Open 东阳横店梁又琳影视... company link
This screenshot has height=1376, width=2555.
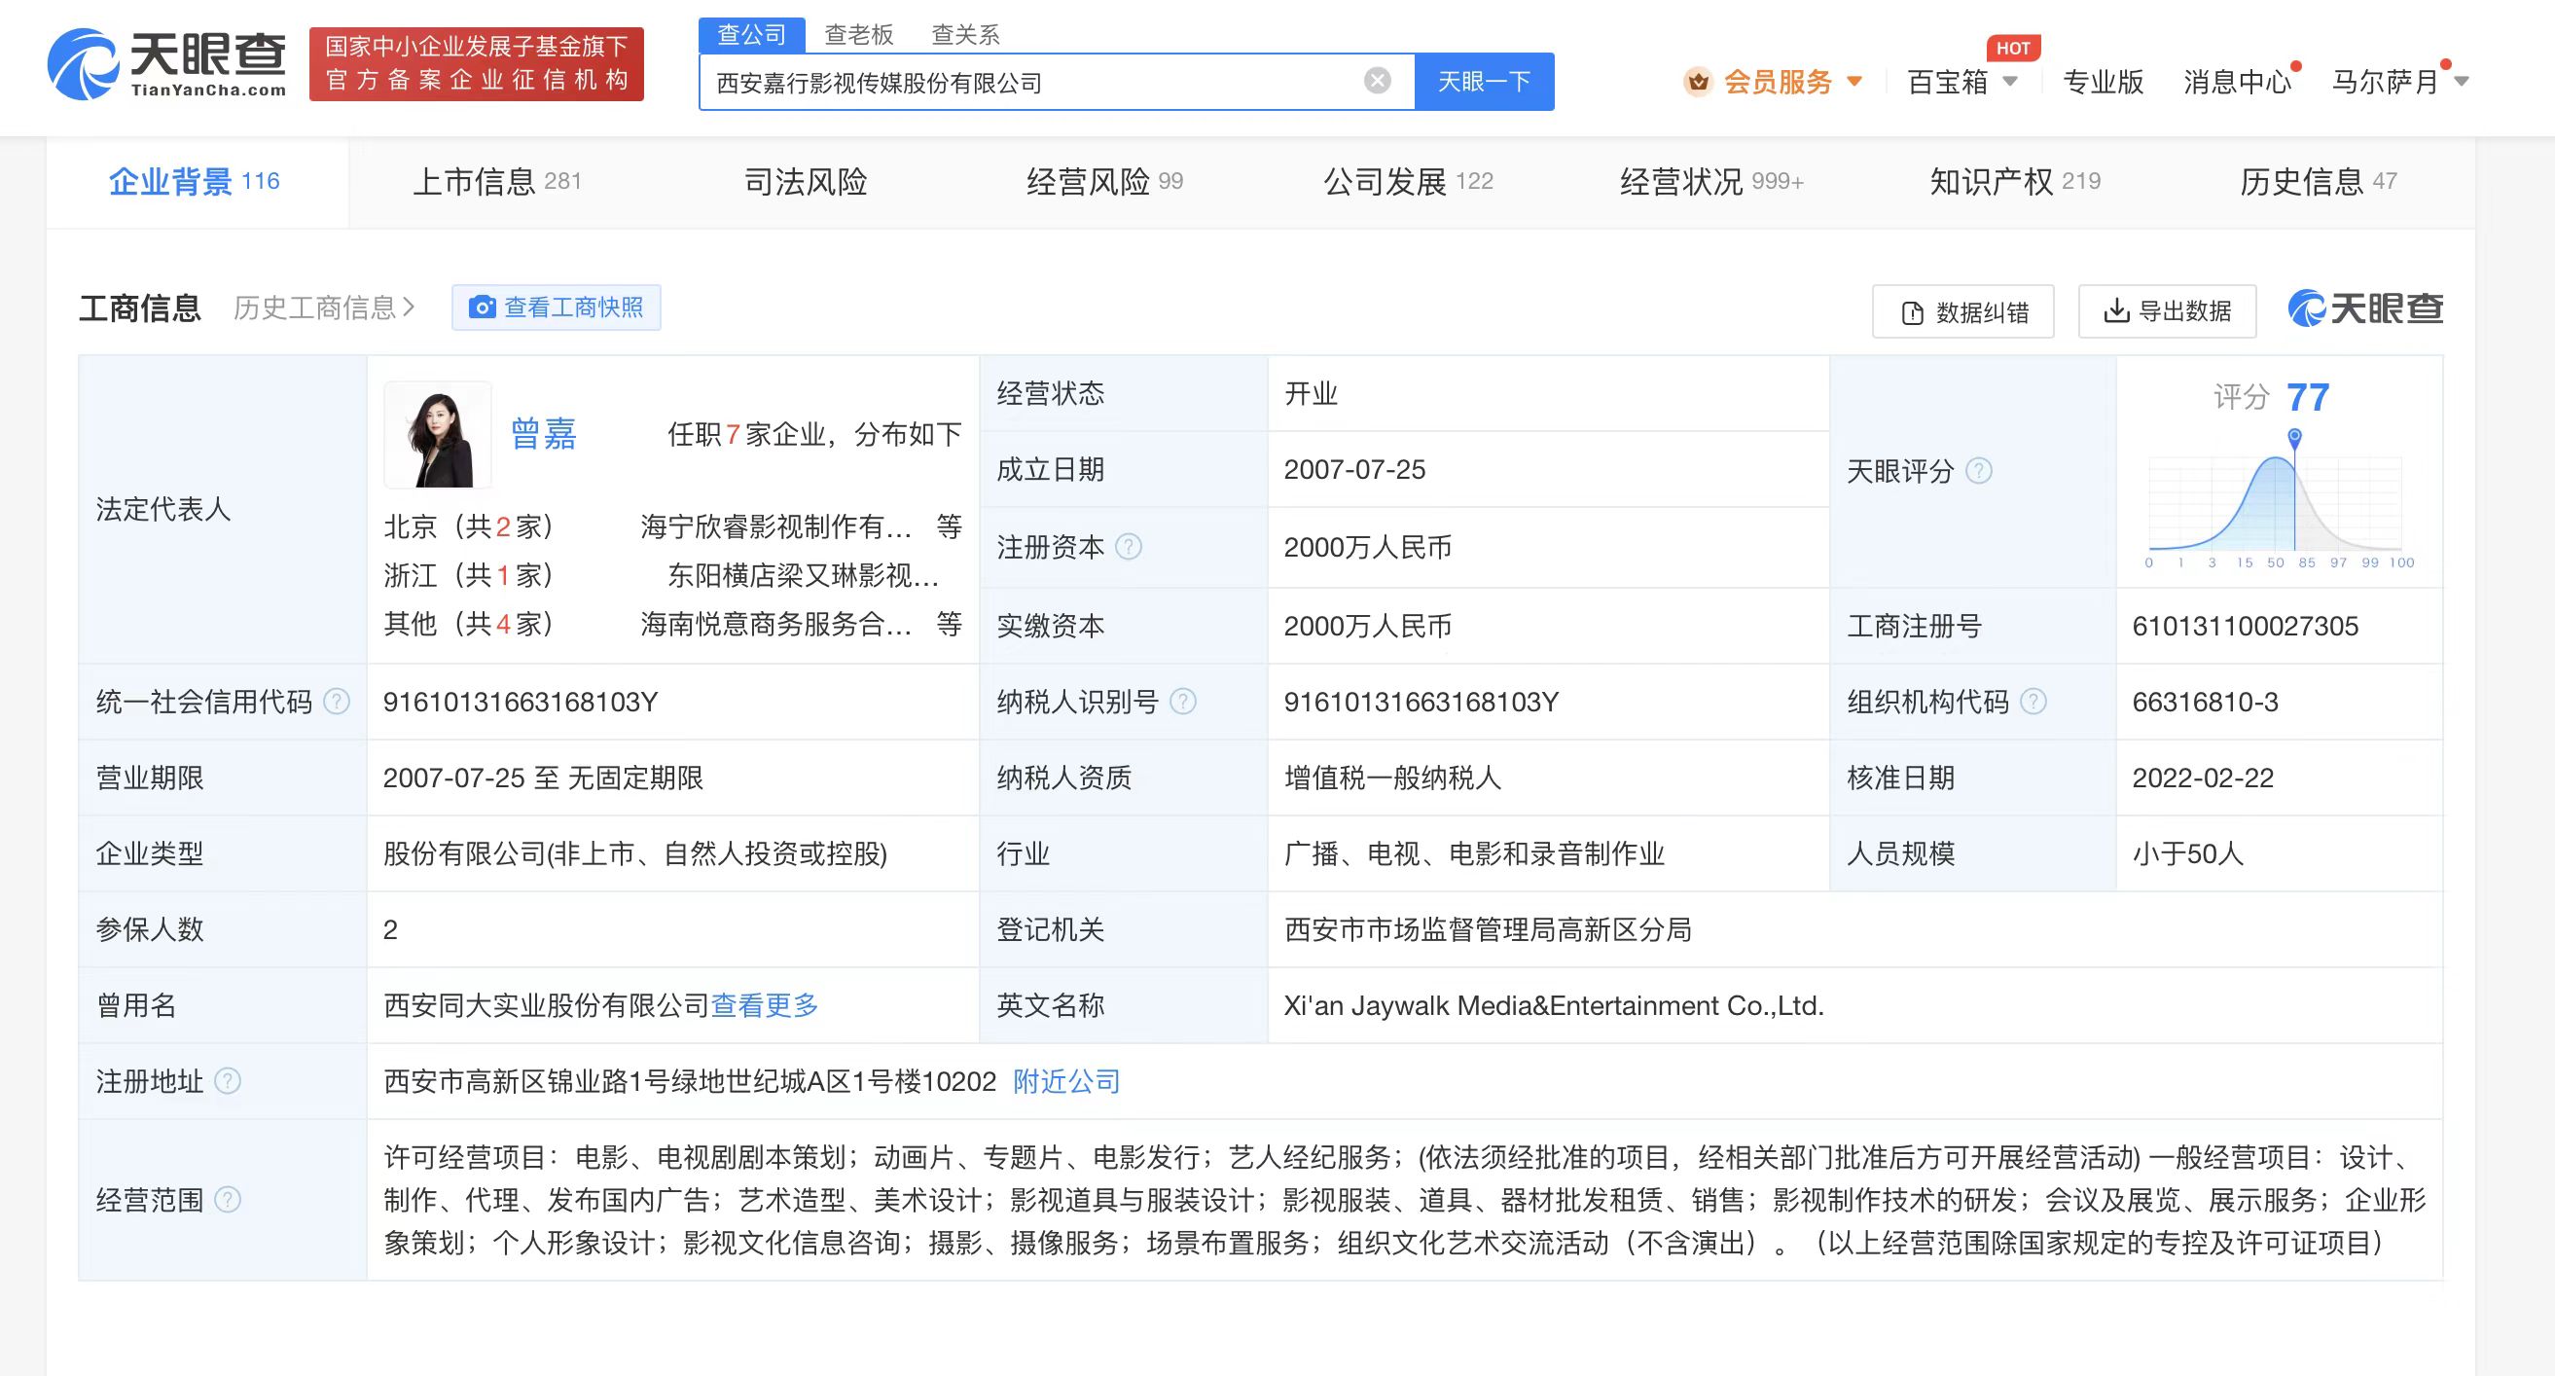804,575
